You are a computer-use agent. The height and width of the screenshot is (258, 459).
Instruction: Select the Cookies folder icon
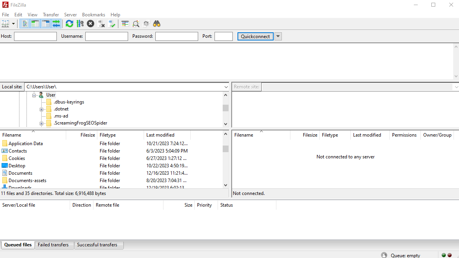[x=5, y=158]
